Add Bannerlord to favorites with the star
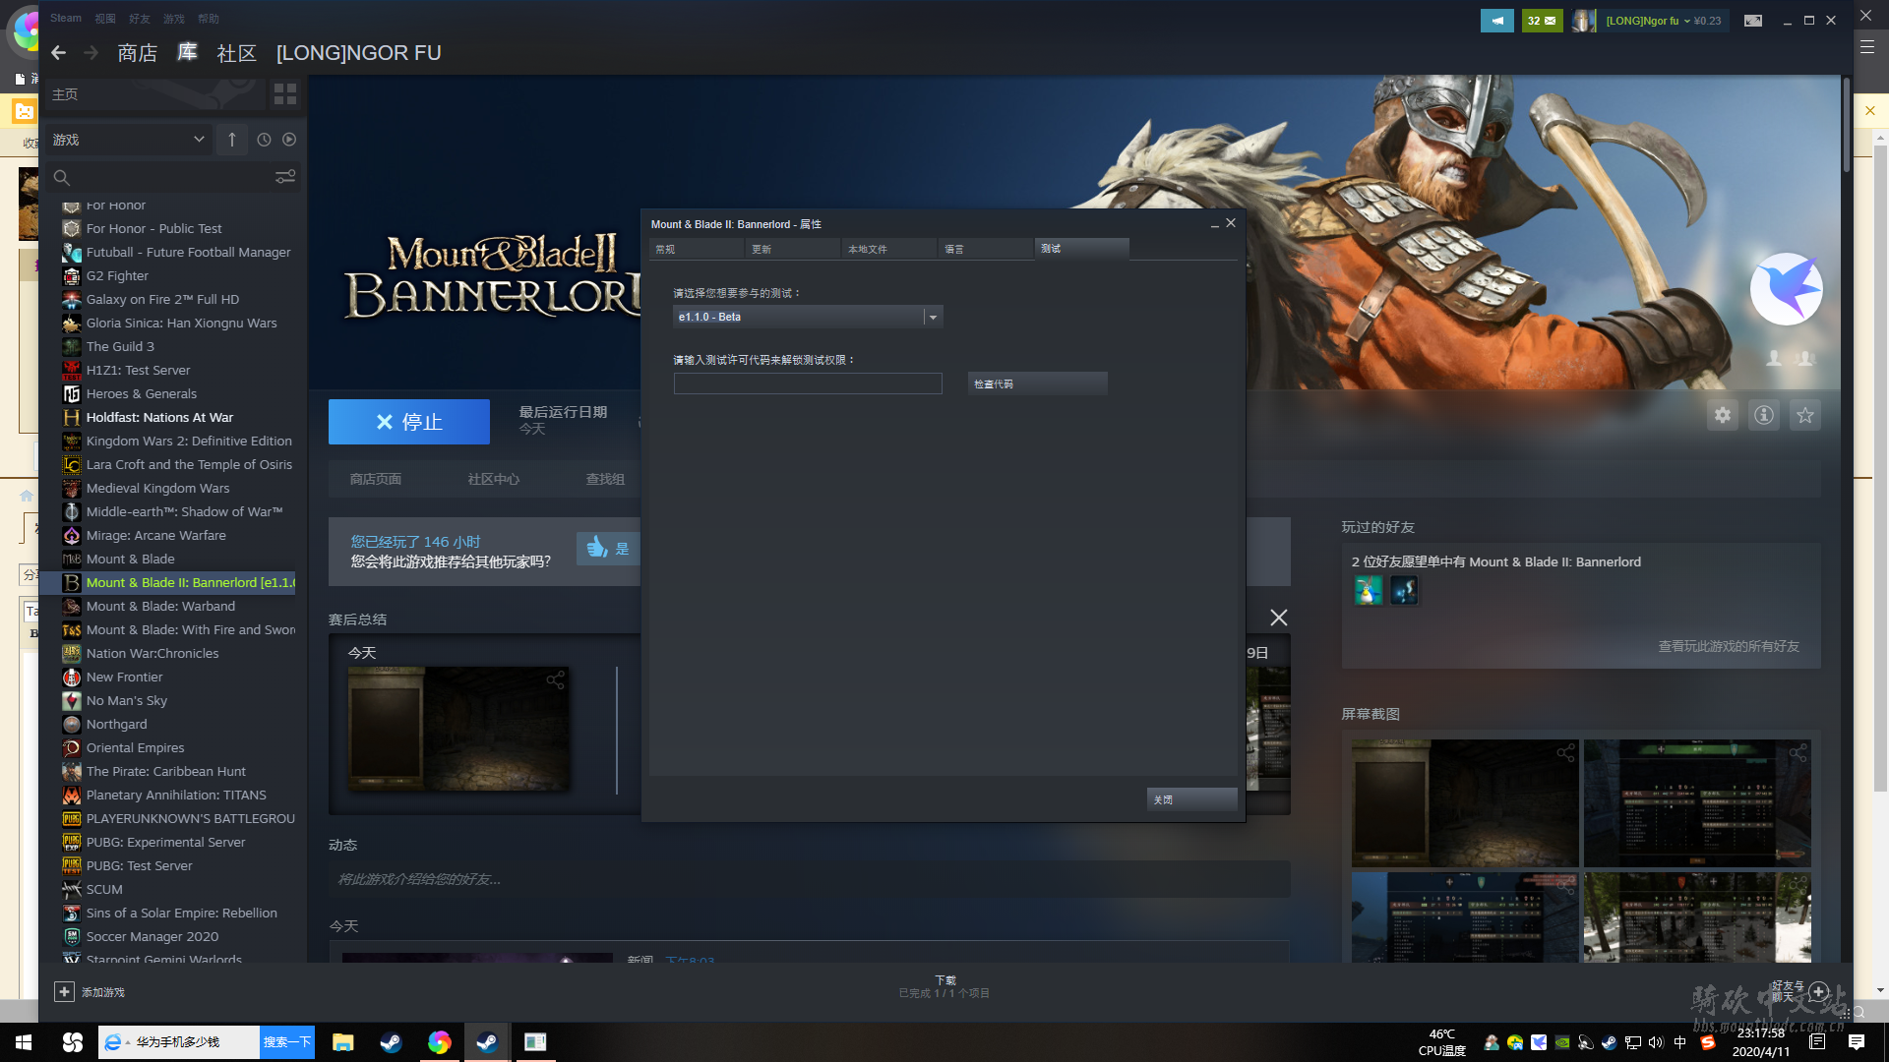 [x=1805, y=415]
